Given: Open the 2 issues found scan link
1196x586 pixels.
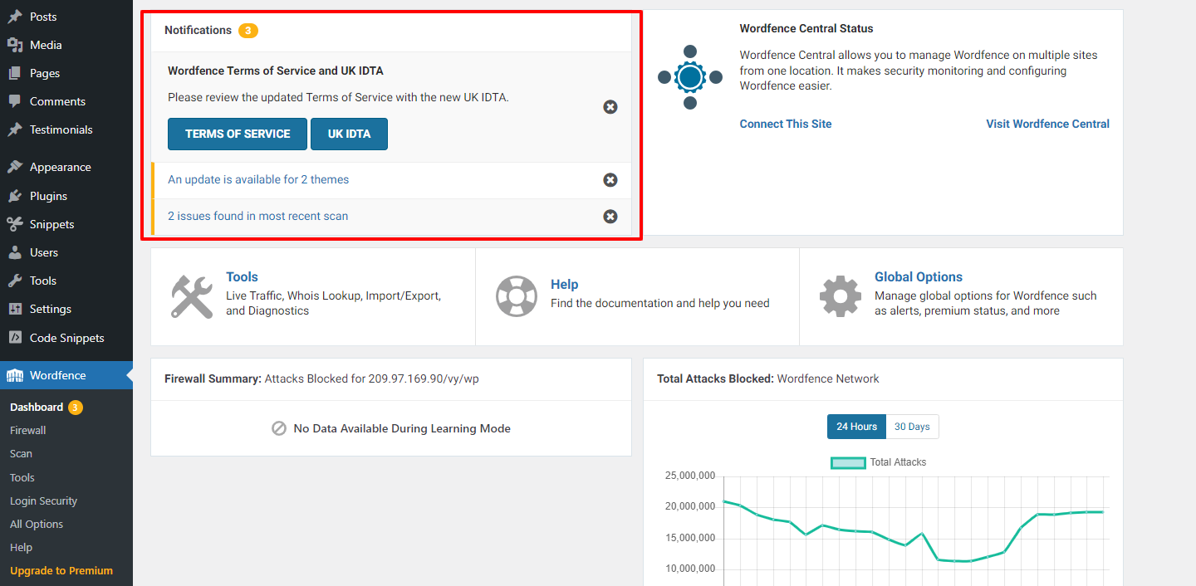Looking at the screenshot, I should pyautogui.click(x=258, y=217).
